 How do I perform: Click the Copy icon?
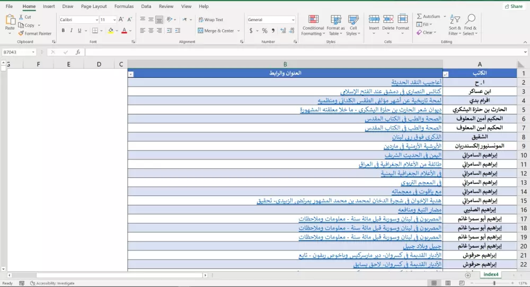coord(21,25)
